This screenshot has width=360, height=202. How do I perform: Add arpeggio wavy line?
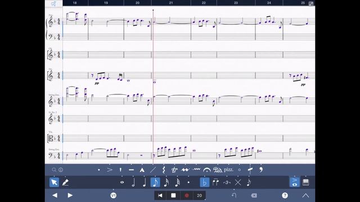click(164, 170)
